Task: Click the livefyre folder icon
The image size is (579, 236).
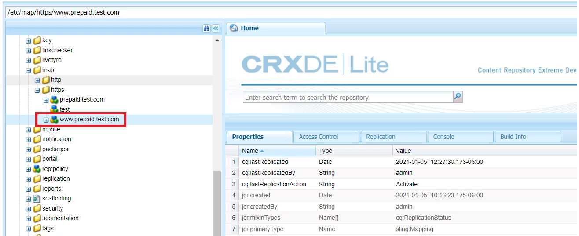Action: pos(37,60)
